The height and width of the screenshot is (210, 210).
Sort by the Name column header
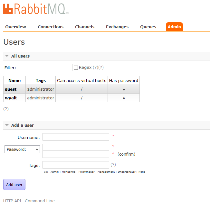click(x=14, y=80)
